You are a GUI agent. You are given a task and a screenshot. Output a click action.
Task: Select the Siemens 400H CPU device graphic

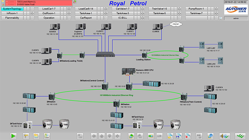pos(128,72)
